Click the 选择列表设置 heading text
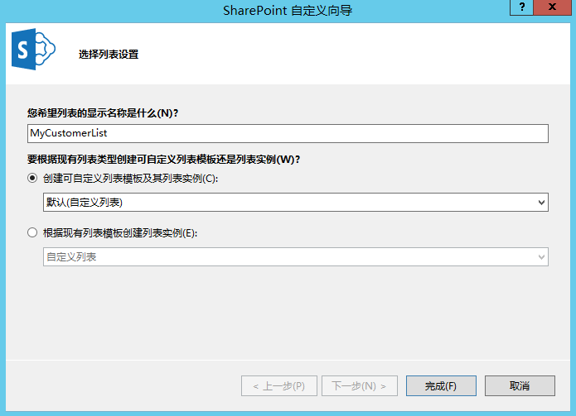Screen dimensions: 576x416 coord(109,55)
